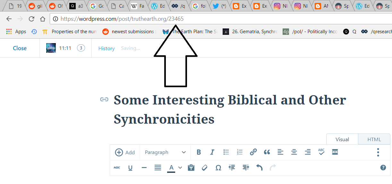The image size is (392, 184).
Task: Open toolbar more options (three dots)
Action: pyautogui.click(x=378, y=152)
